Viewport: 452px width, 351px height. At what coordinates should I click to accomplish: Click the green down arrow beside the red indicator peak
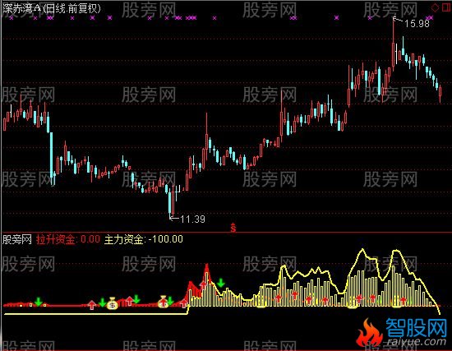click(221, 282)
